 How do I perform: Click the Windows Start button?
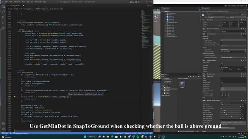click(x=84, y=137)
